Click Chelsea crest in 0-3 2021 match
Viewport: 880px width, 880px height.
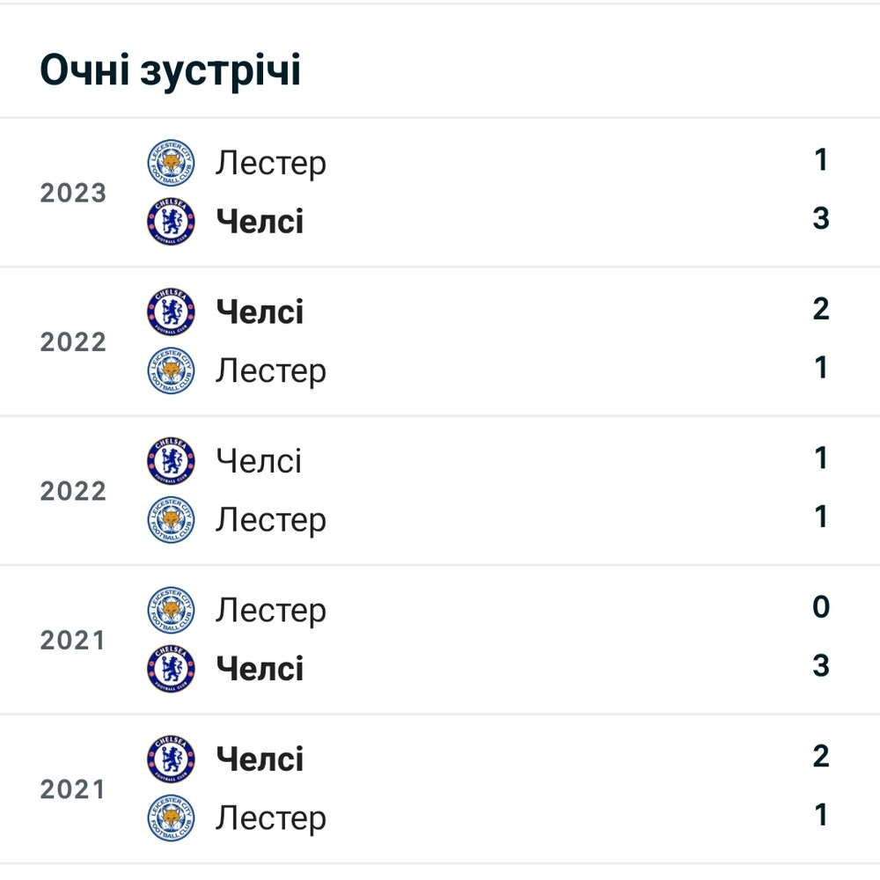click(x=172, y=669)
